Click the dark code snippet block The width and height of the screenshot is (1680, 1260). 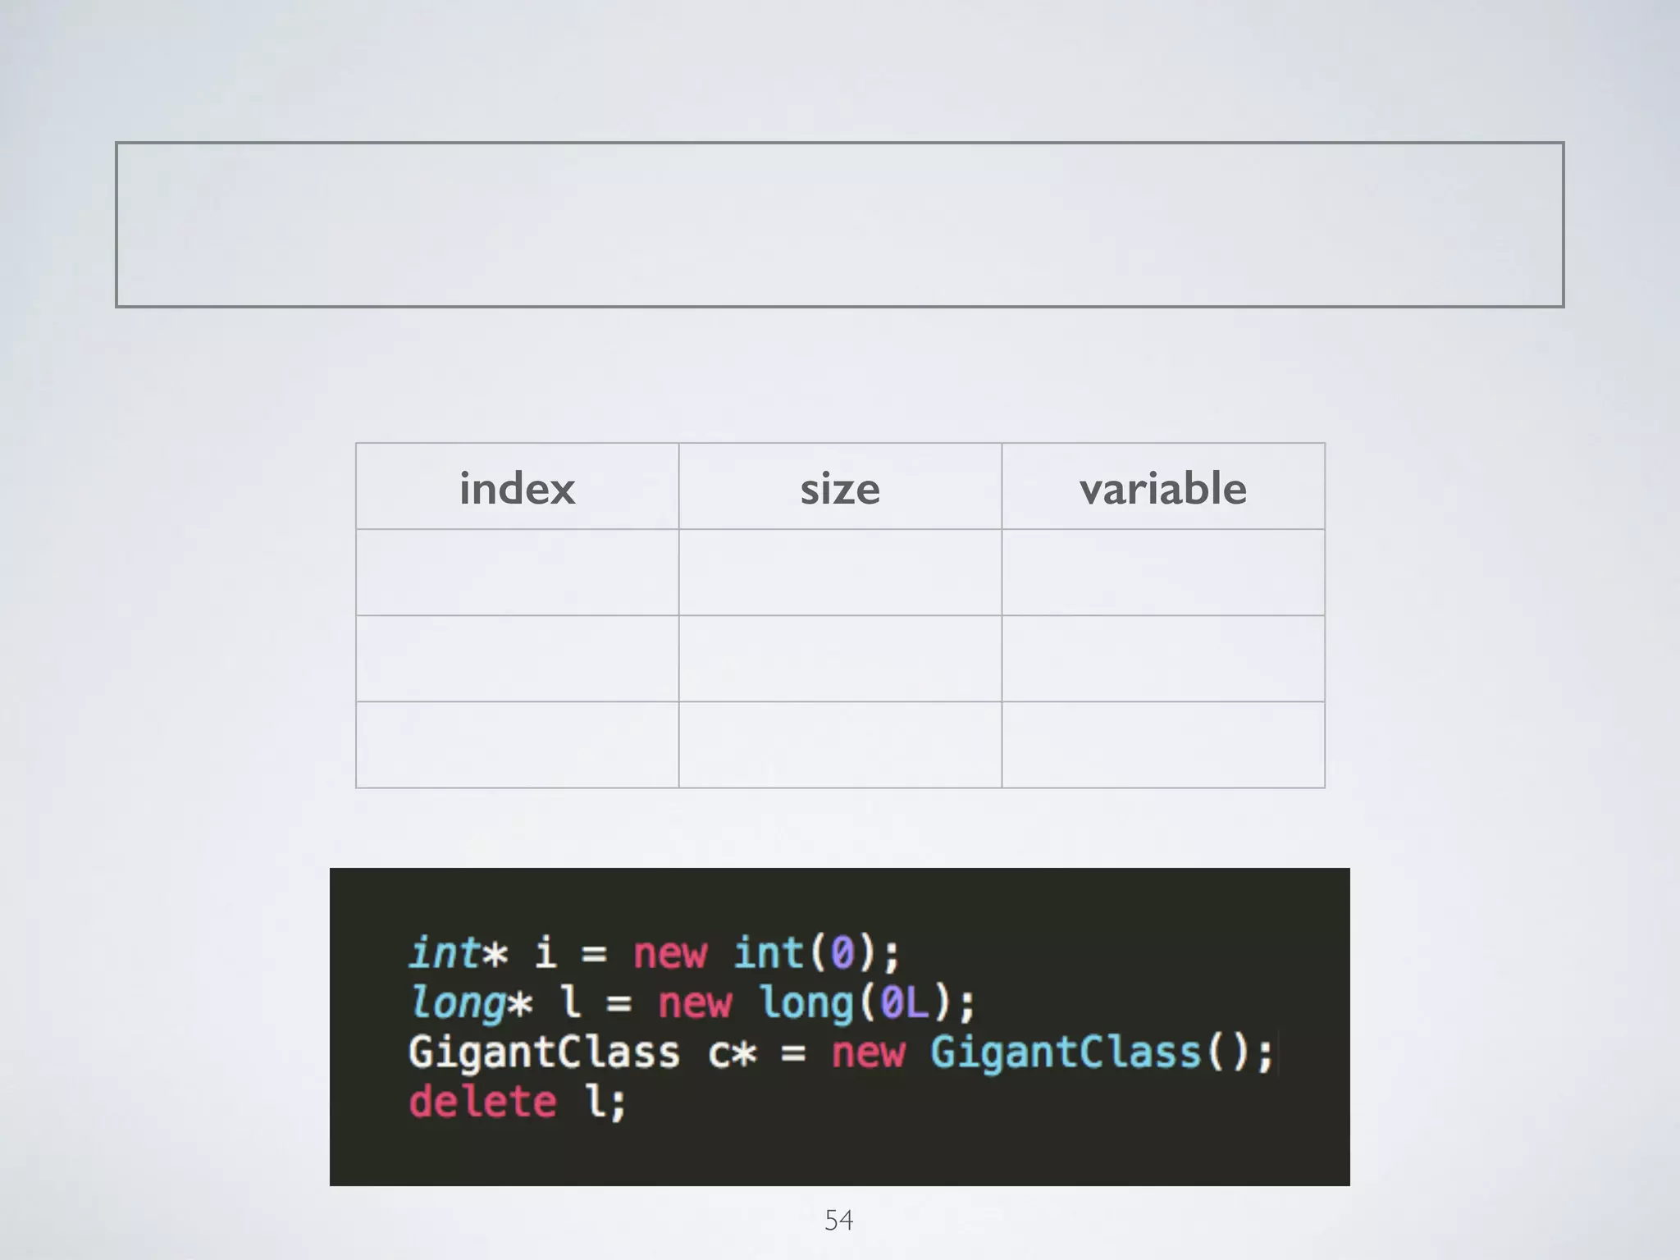pyautogui.click(x=839, y=1026)
